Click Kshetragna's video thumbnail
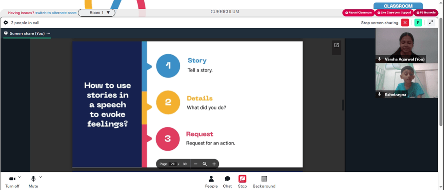 click(x=406, y=80)
